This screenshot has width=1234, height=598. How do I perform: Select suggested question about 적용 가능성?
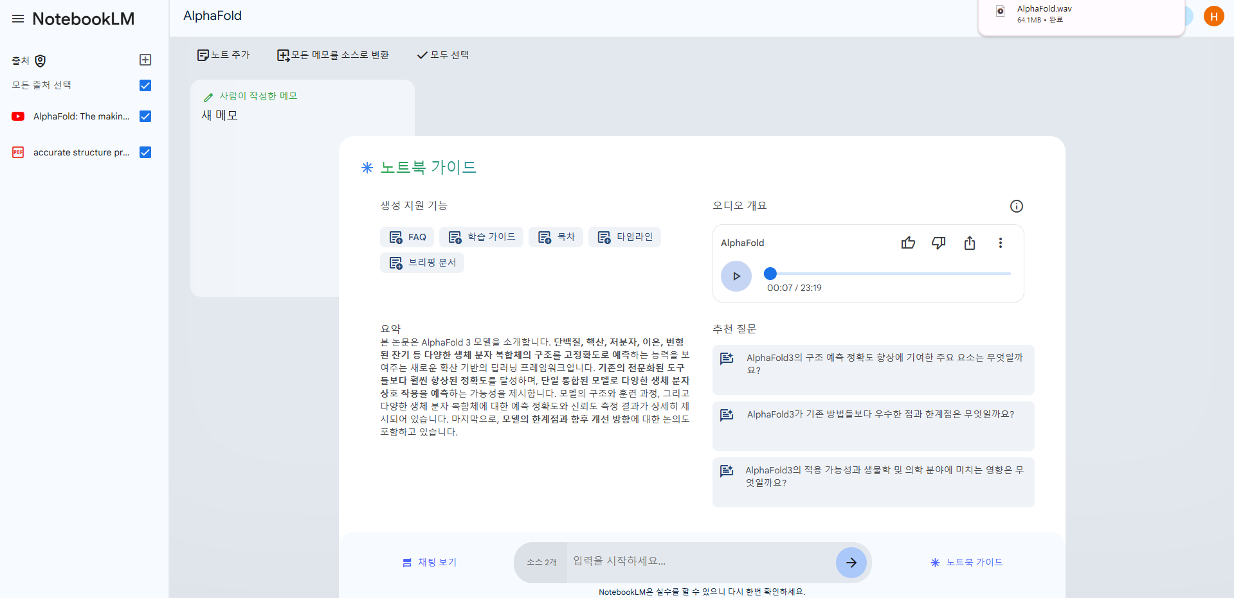pos(873,482)
